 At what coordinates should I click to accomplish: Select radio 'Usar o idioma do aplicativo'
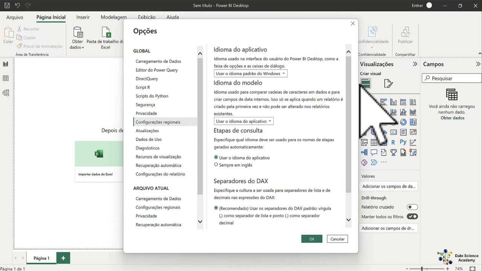pyautogui.click(x=216, y=157)
